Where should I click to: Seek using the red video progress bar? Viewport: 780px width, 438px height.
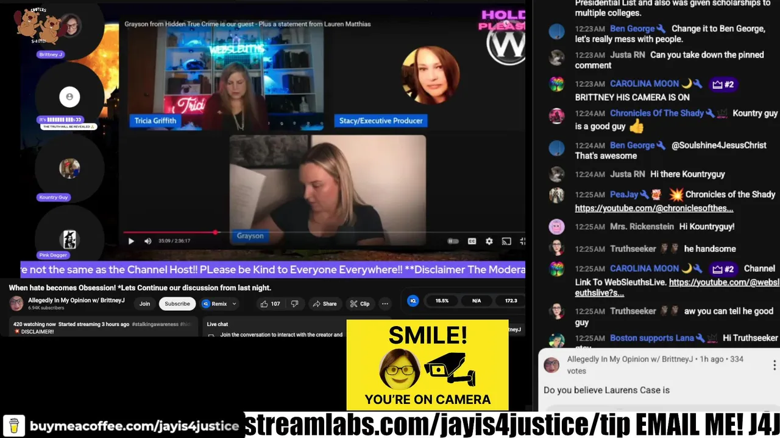[x=324, y=232]
